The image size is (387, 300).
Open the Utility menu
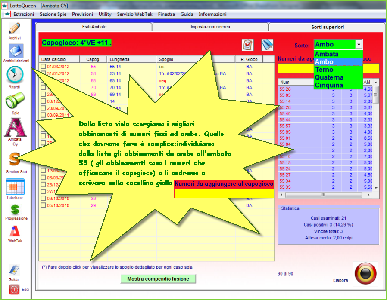[105, 14]
